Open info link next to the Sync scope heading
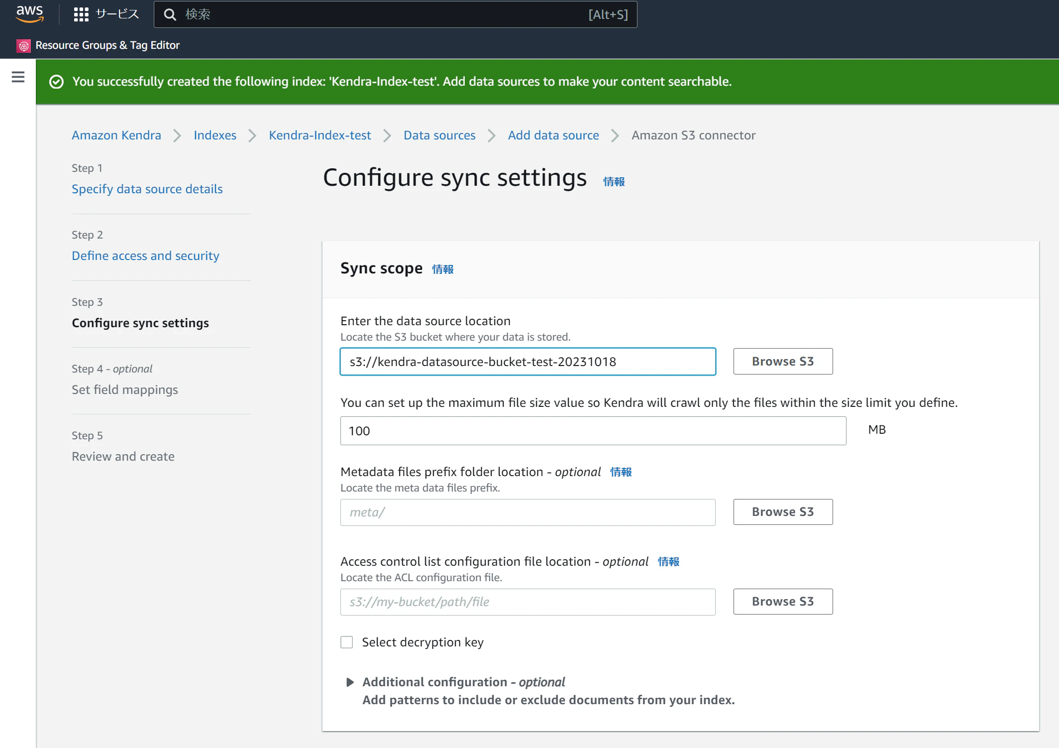The image size is (1059, 748). click(442, 269)
